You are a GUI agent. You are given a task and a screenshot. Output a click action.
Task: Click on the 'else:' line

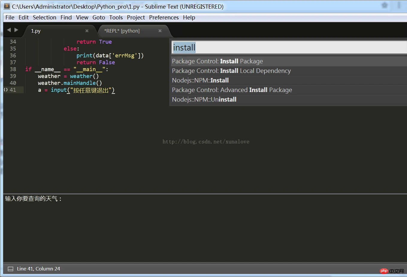71,49
